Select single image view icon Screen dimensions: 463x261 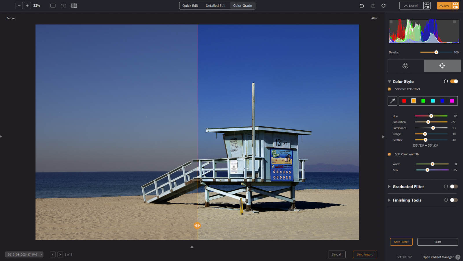pyautogui.click(x=53, y=5)
